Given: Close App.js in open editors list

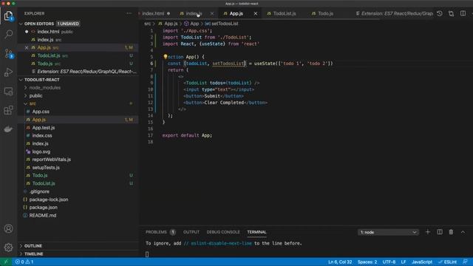Looking at the screenshot, I should pos(27,47).
